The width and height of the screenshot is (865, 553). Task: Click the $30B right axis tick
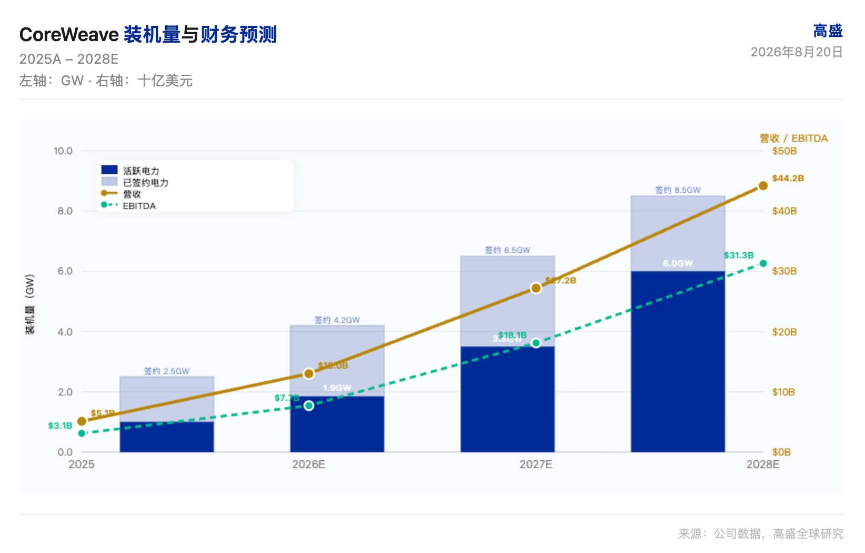784,271
